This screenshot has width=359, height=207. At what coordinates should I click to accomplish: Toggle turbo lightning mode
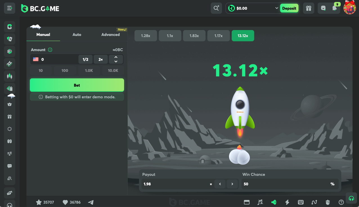tap(287, 202)
